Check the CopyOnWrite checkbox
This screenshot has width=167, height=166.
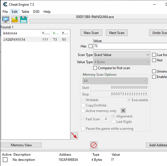pos(83,105)
